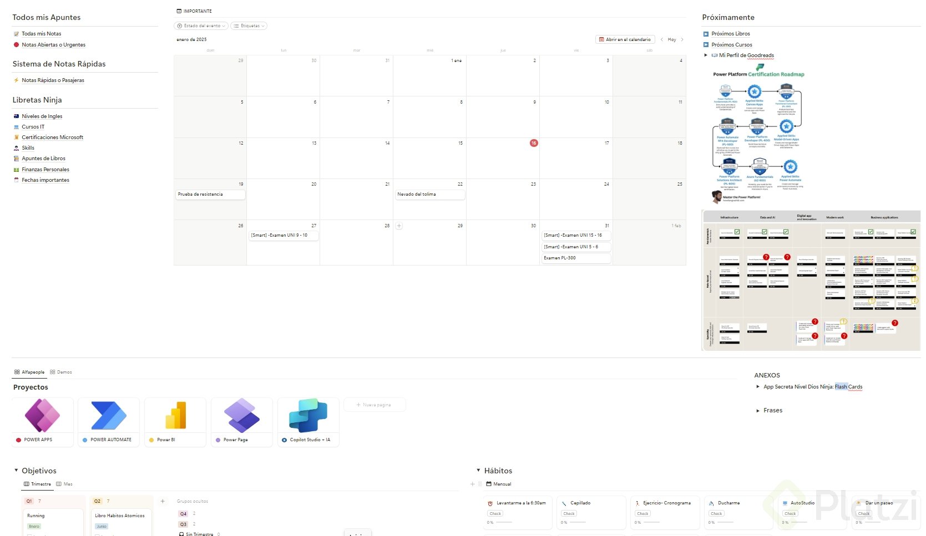This screenshot has width=926, height=536.
Task: Click the Levantarme a la 6:30am progress bar
Action: [505, 522]
